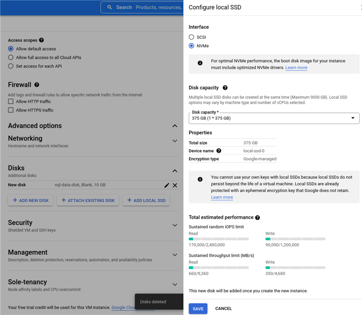The width and height of the screenshot is (362, 315).
Task: Save the local SSD configuration
Action: point(198,309)
